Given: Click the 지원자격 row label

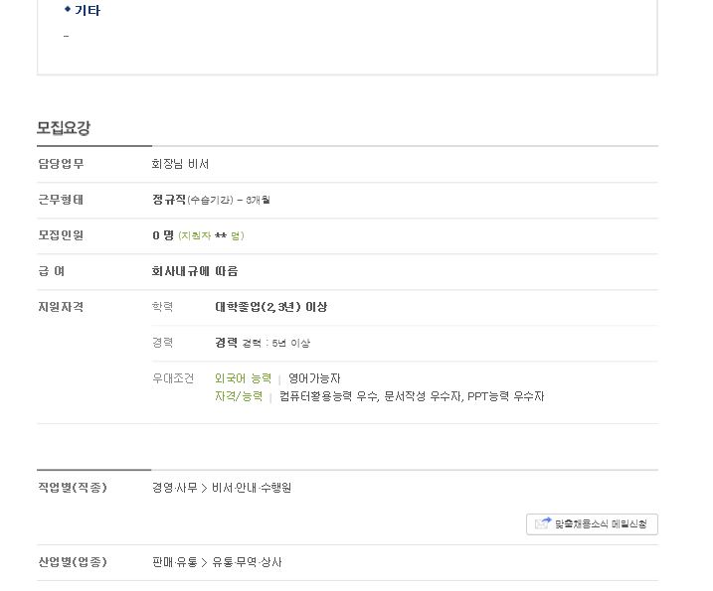Looking at the screenshot, I should pos(61,307).
